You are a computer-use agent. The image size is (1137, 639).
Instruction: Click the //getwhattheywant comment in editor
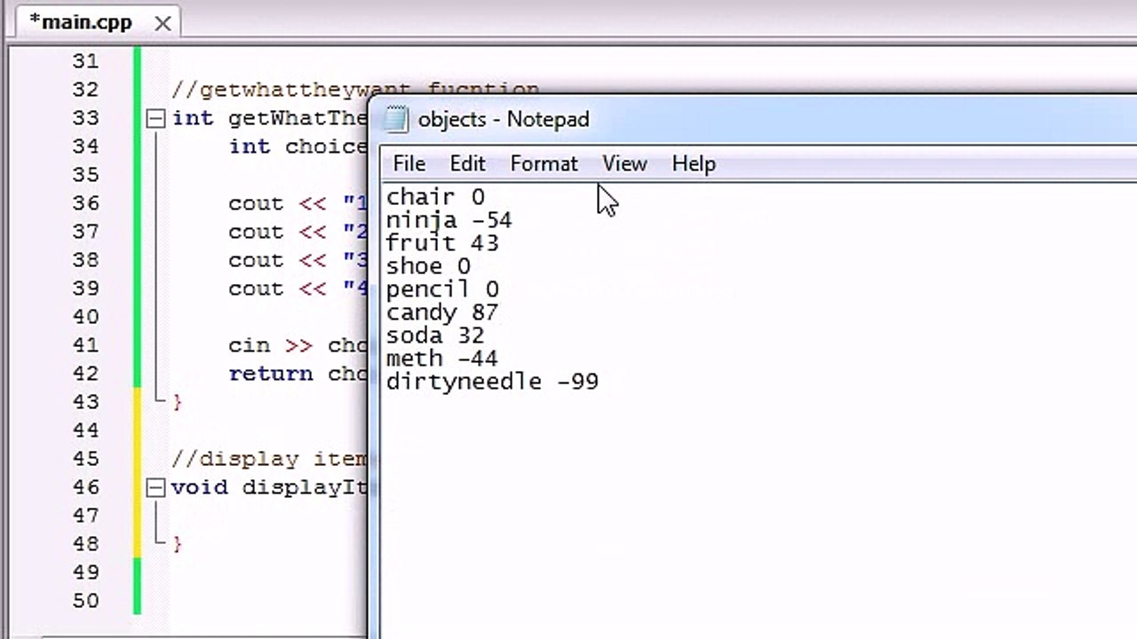click(355, 90)
